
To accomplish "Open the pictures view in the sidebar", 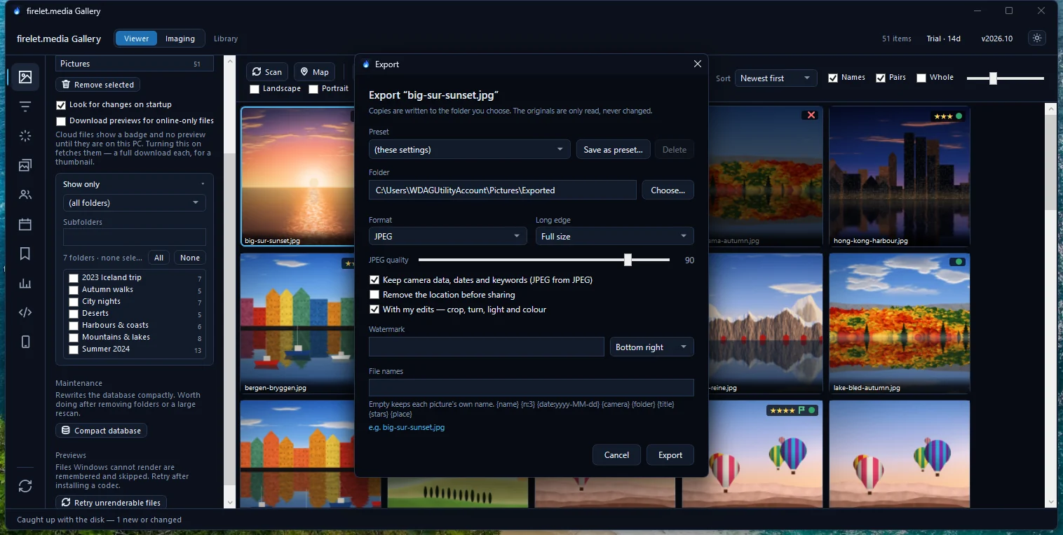I will (25, 77).
